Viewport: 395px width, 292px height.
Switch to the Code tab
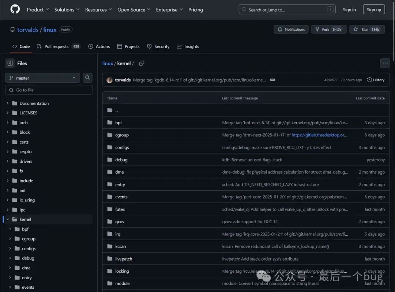click(21, 46)
